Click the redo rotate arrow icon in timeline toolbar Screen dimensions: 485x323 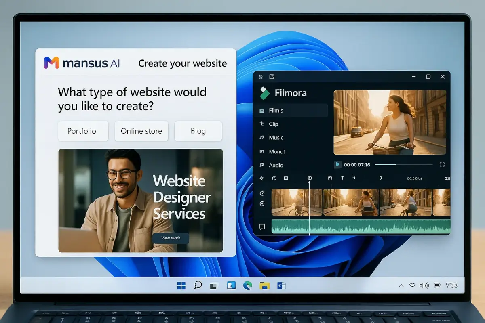274,178
